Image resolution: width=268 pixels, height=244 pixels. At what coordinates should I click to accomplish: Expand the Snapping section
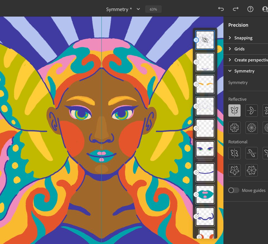coord(243,38)
